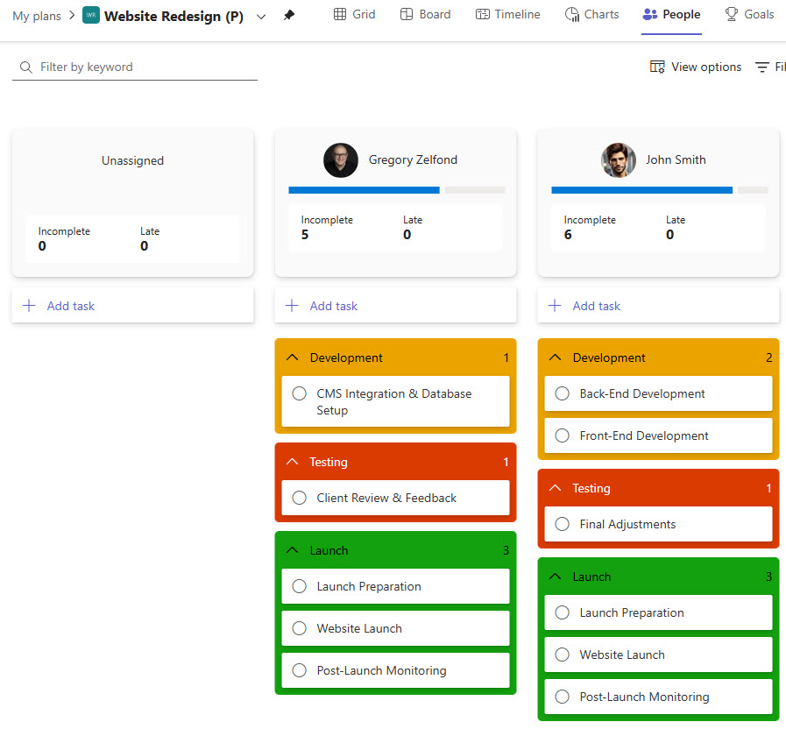
Task: Click the Filter by keyword field
Action: [x=140, y=67]
